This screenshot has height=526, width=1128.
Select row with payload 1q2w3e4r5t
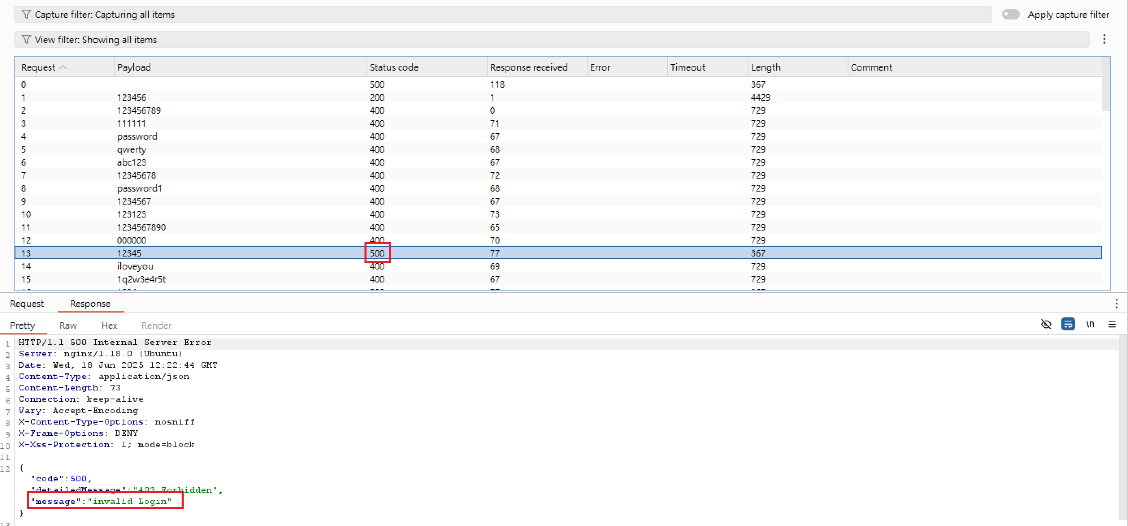[x=558, y=279]
